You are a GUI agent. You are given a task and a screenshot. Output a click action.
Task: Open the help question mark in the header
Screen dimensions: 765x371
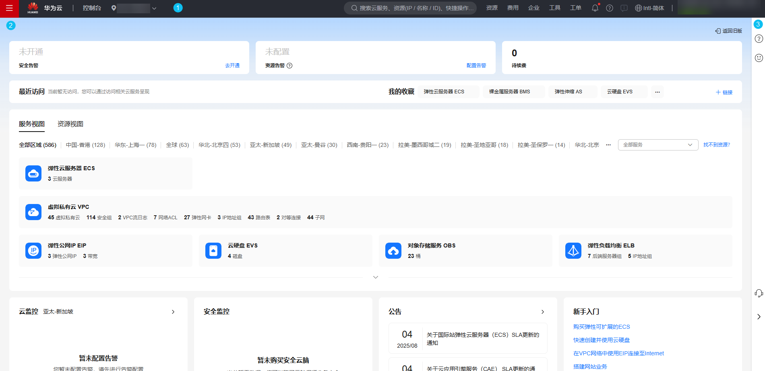pos(610,8)
